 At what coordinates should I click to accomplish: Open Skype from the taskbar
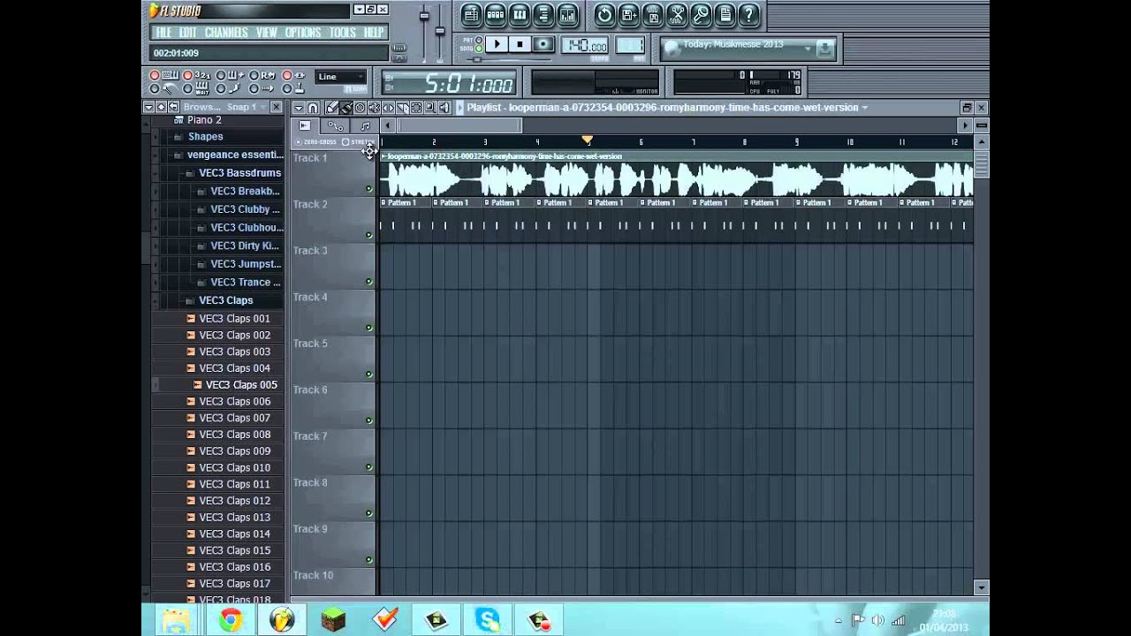pyautogui.click(x=487, y=620)
